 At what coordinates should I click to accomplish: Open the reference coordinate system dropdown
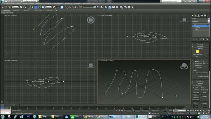click(48, 7)
